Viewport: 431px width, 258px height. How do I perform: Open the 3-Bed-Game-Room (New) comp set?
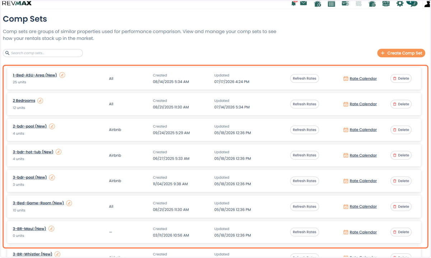coord(38,203)
